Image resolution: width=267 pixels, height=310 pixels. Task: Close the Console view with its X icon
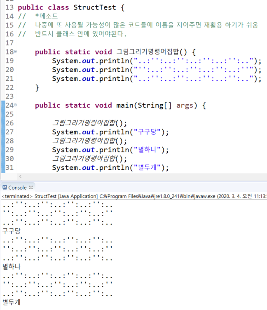[x=31, y=187]
